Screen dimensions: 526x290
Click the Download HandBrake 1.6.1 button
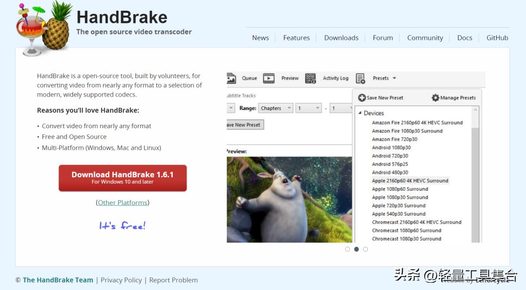(x=122, y=178)
